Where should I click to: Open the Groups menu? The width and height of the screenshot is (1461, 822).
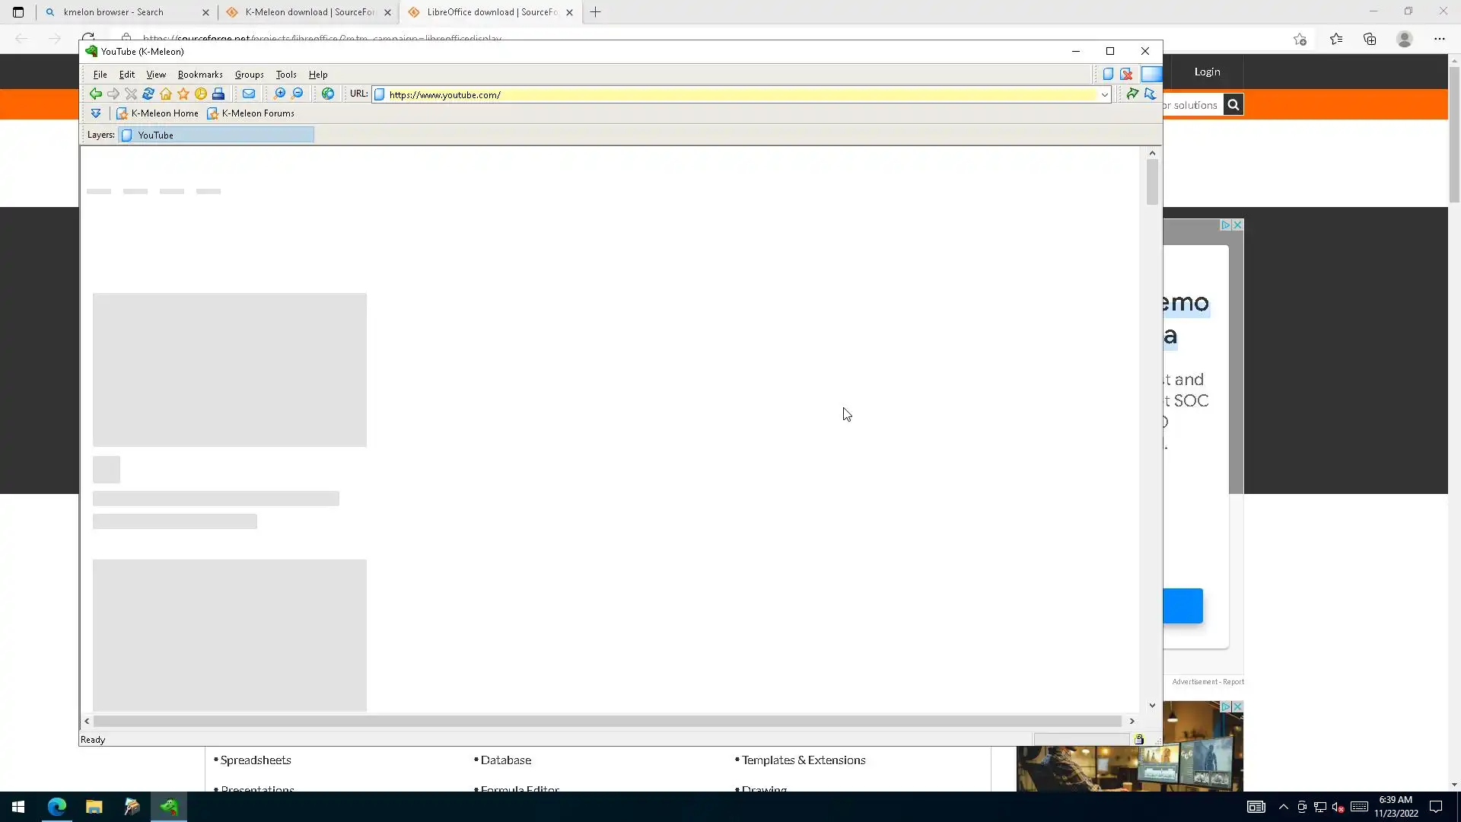(249, 75)
